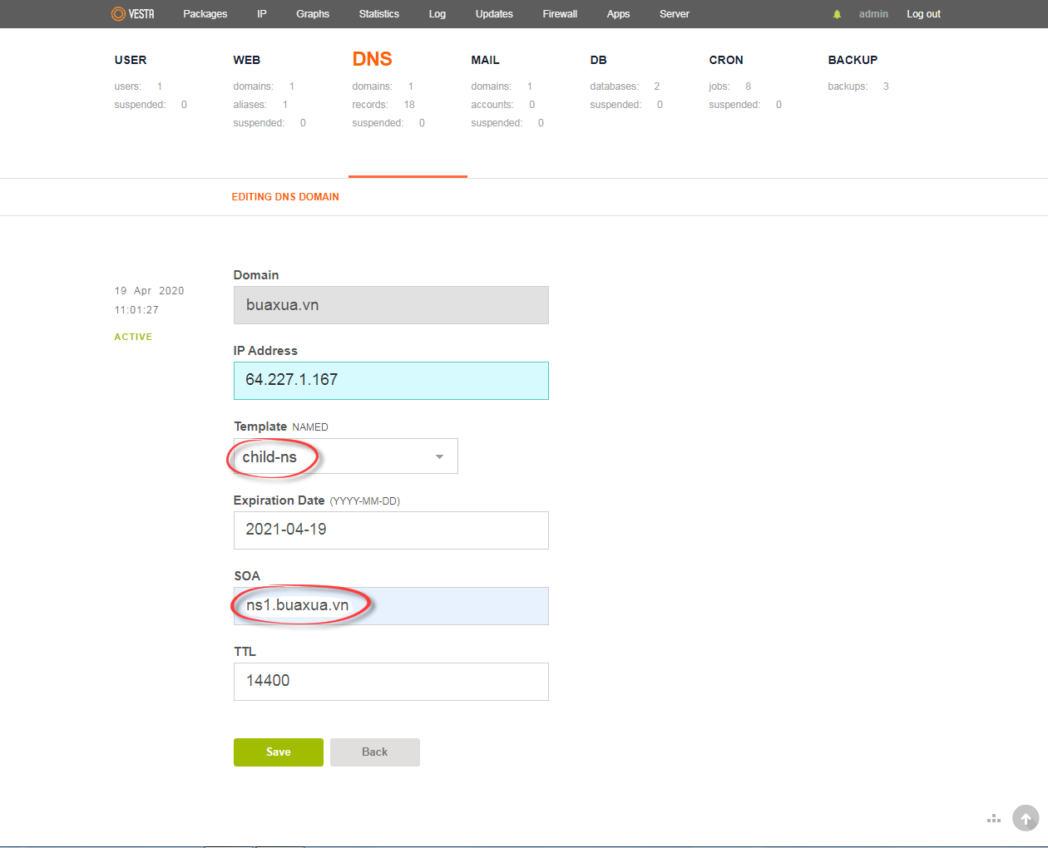Screen dimensions: 1048x848
Task: Open the IP menu item
Action: (x=262, y=14)
